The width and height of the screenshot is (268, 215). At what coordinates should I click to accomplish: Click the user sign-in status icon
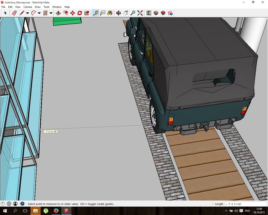(x=15, y=204)
